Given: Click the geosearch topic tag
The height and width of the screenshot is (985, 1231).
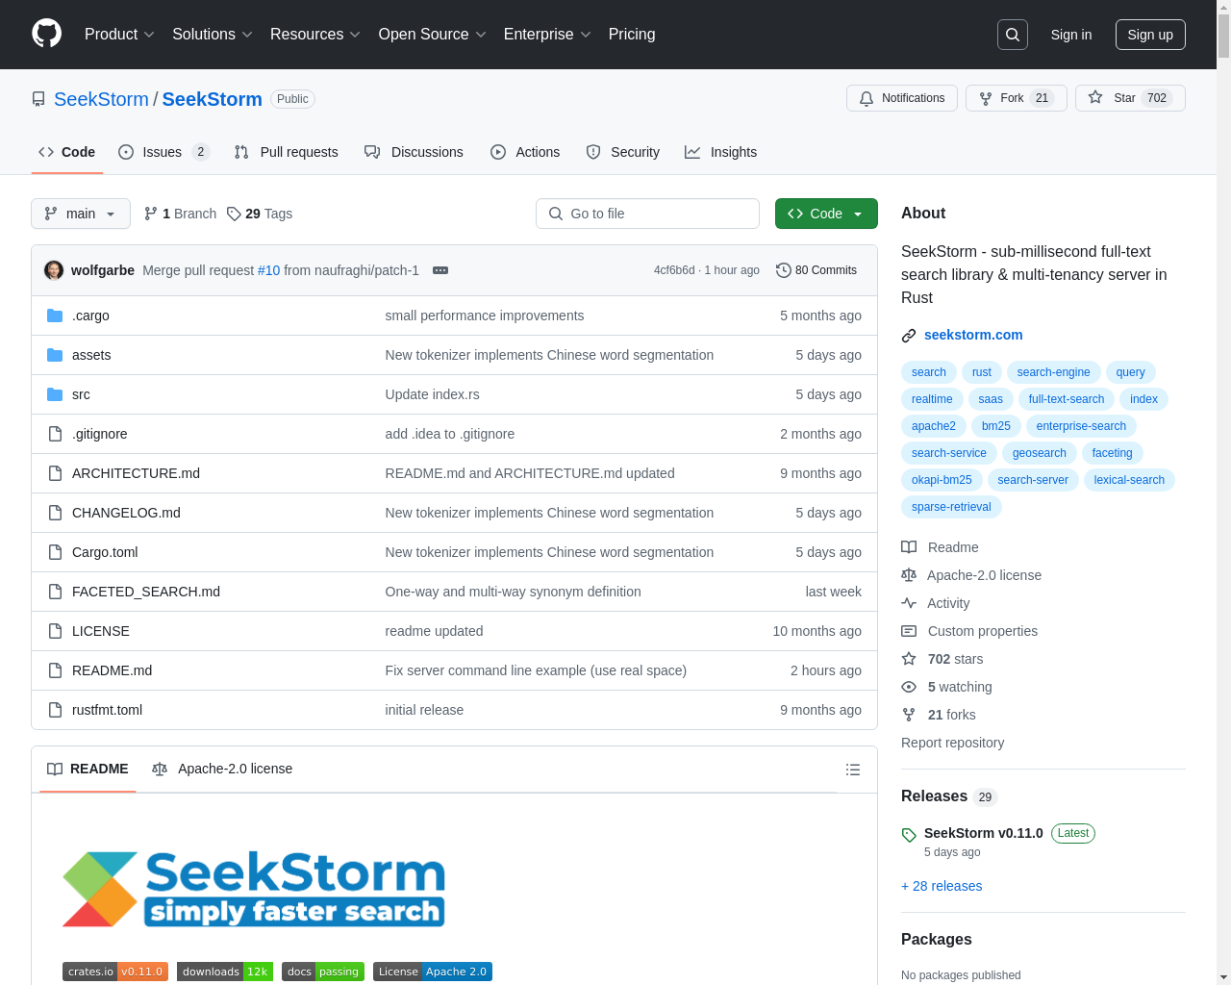Looking at the screenshot, I should click(1040, 453).
